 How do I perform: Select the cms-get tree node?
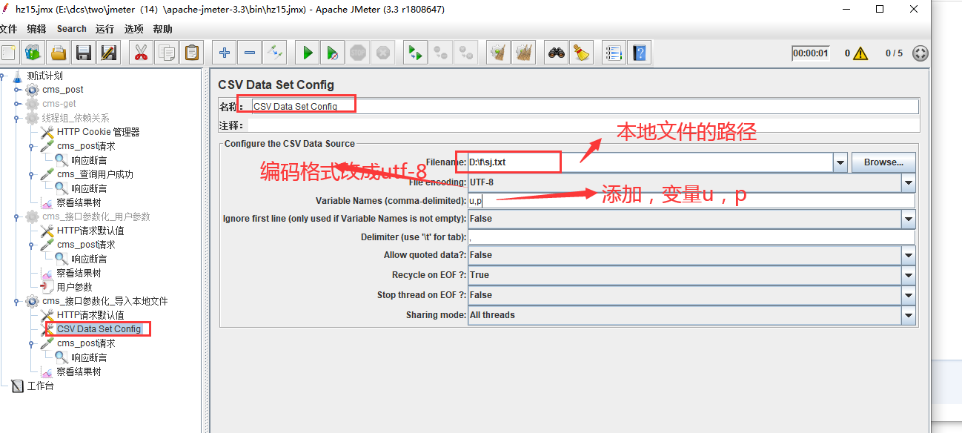59,104
